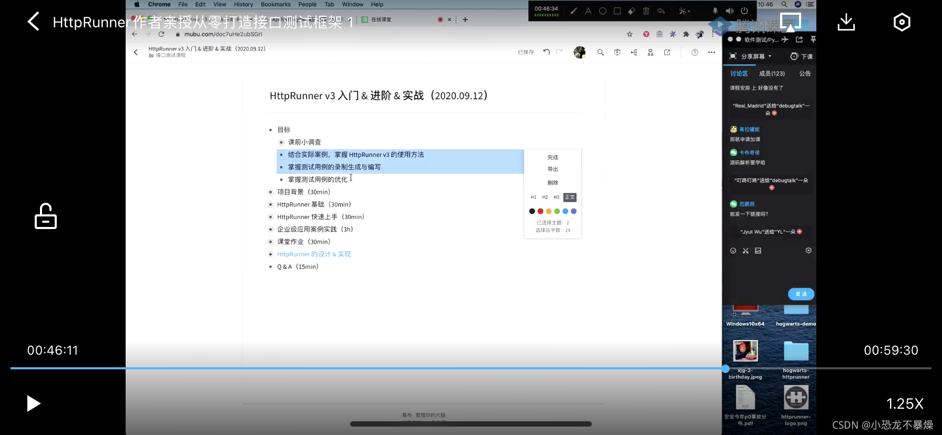The width and height of the screenshot is (942, 435).
Task: Change the 1.25X playback speed
Action: click(905, 403)
